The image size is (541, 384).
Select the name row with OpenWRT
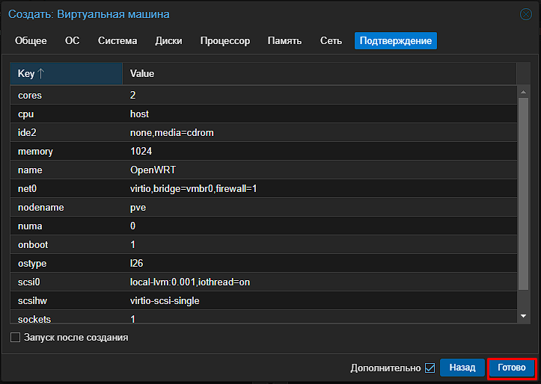263,170
